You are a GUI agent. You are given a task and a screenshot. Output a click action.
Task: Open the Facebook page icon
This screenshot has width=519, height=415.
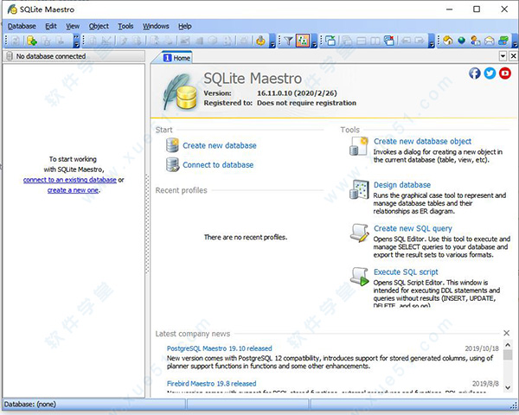[474, 73]
